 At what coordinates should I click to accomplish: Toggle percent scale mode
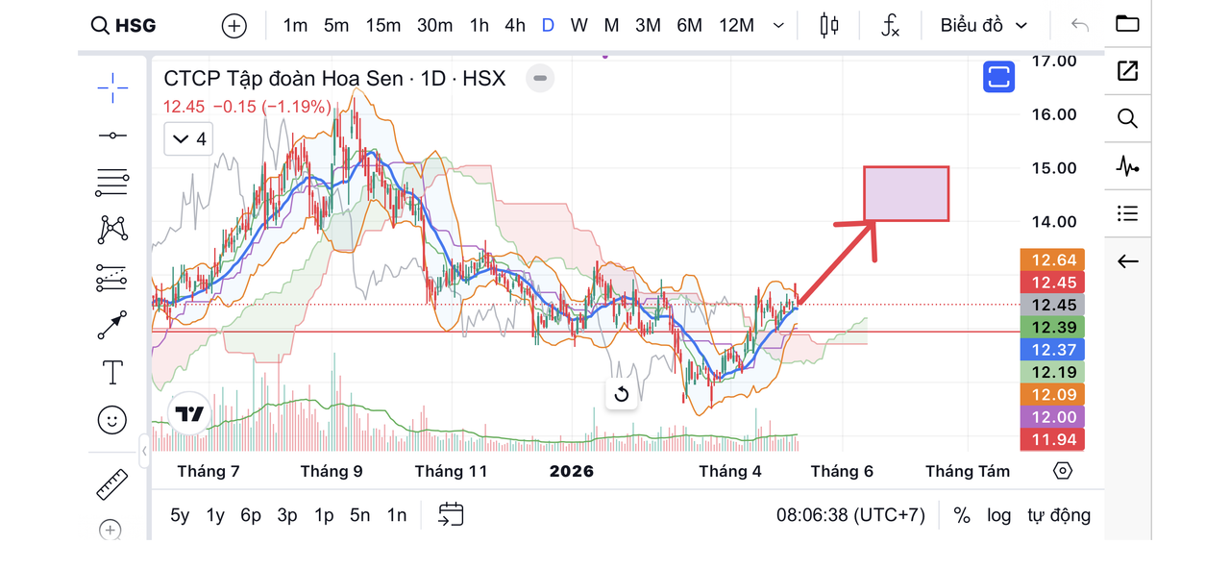[x=962, y=515]
